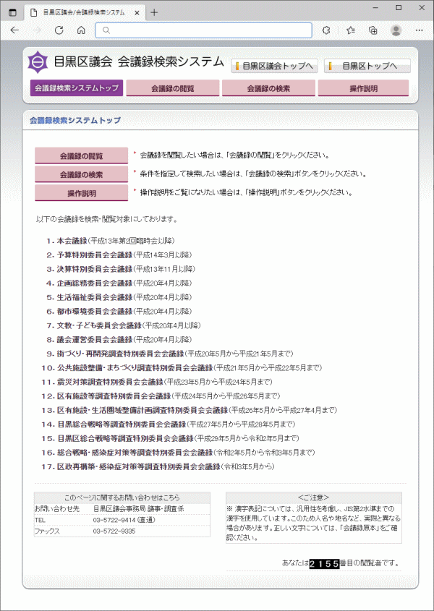Click 会議録の検索 button in main content
This screenshot has width=434, height=611.
pyautogui.click(x=82, y=174)
